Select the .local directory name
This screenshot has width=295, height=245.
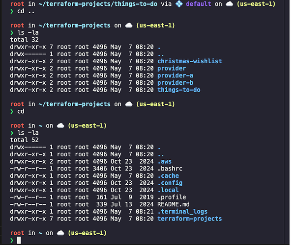click(169, 190)
